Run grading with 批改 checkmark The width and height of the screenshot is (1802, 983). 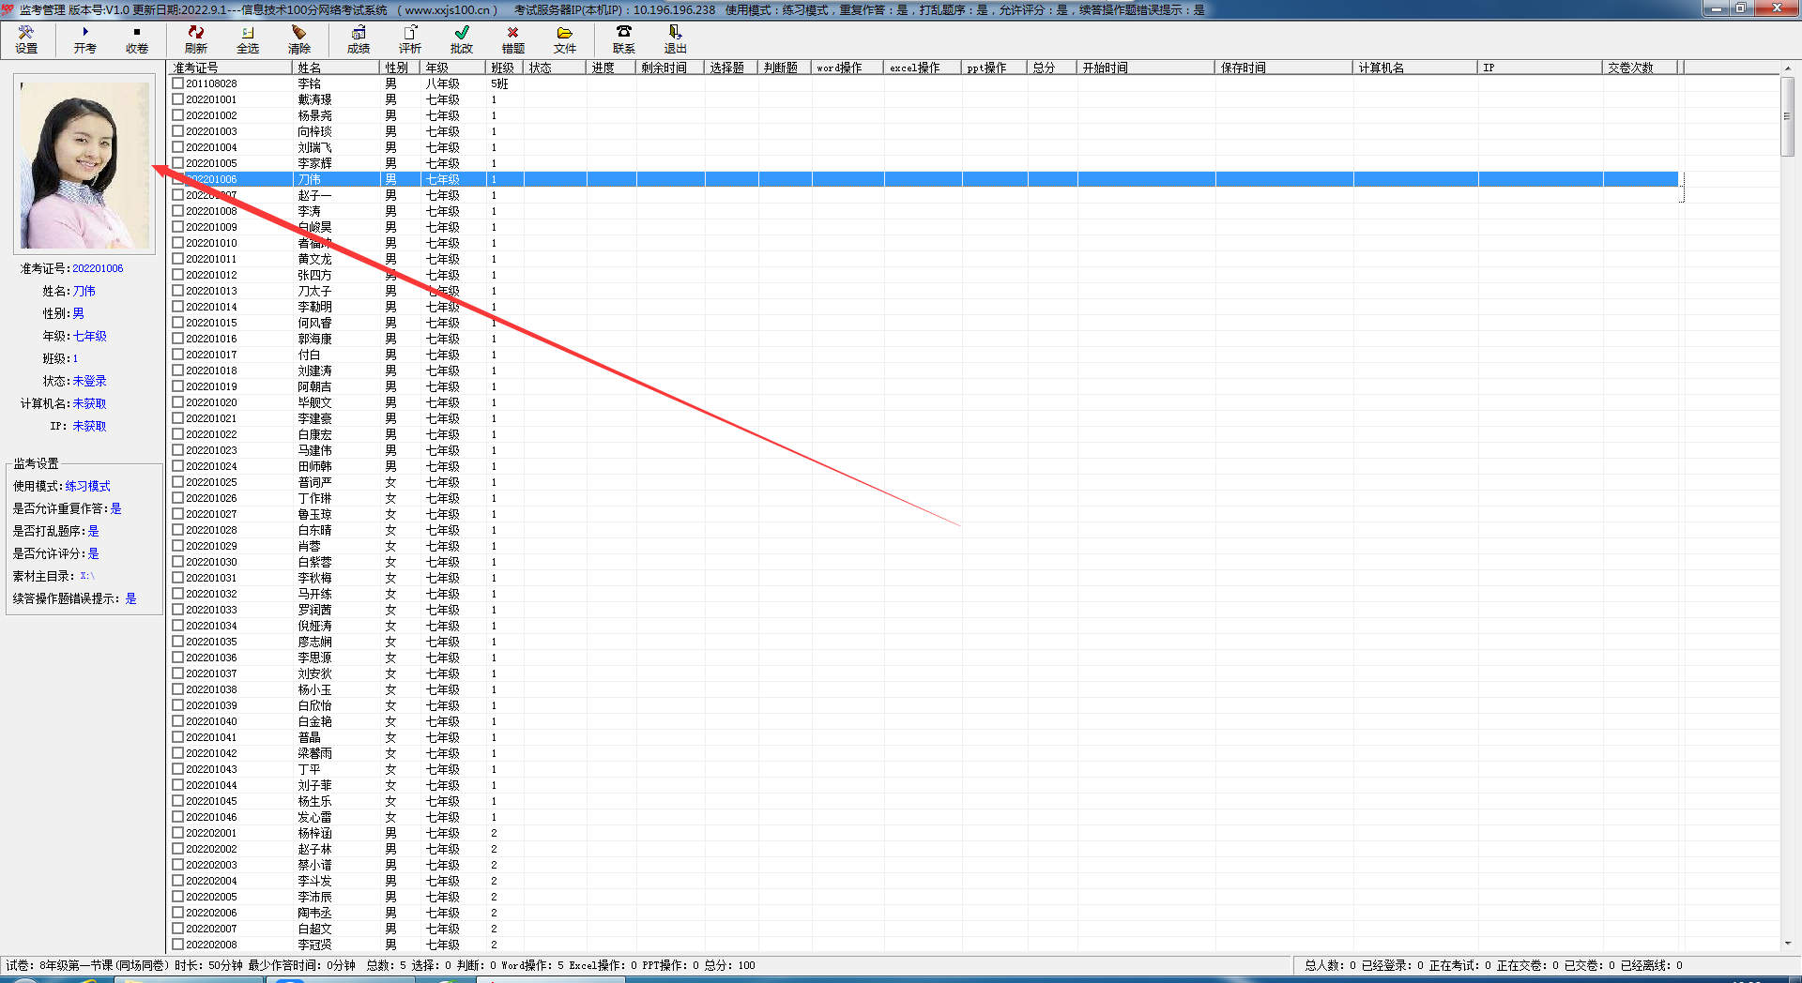point(462,39)
